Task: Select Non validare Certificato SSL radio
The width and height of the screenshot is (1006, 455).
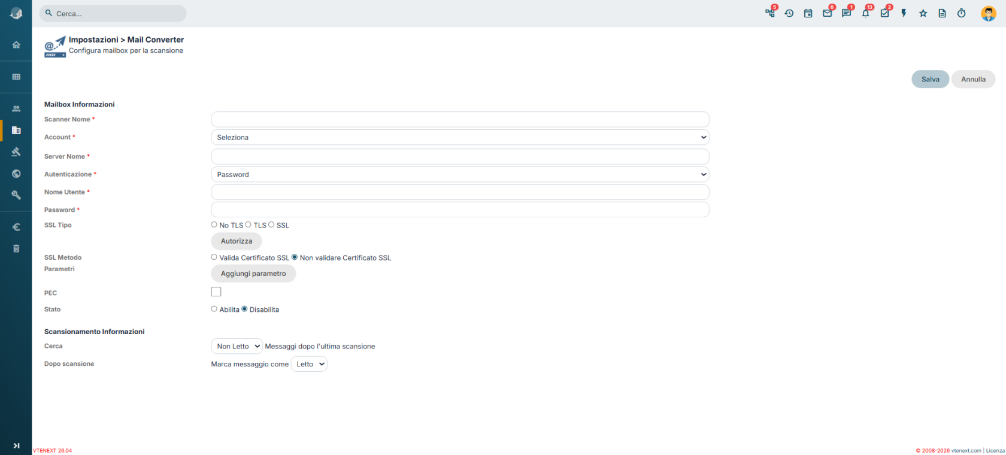Action: tap(295, 257)
